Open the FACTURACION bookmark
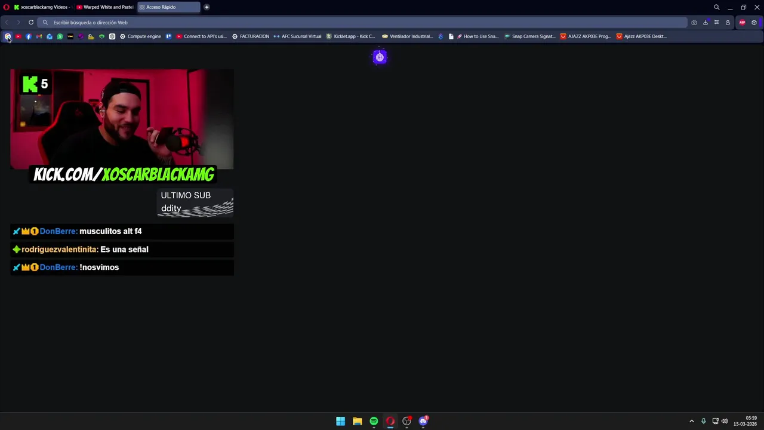This screenshot has width=764, height=430. [x=251, y=36]
